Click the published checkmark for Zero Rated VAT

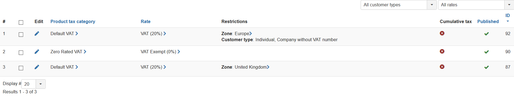coord(486,52)
